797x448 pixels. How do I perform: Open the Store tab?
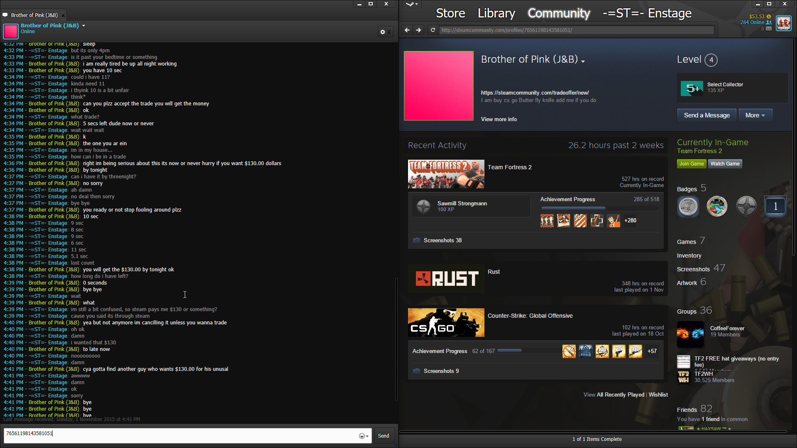[450, 13]
